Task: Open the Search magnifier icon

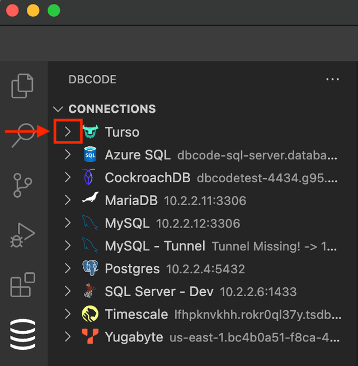Action: point(23,134)
